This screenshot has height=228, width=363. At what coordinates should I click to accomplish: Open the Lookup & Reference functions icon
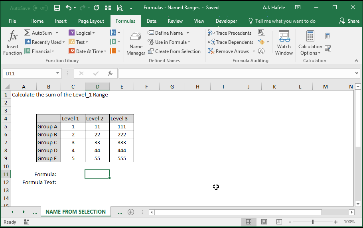click(115, 33)
